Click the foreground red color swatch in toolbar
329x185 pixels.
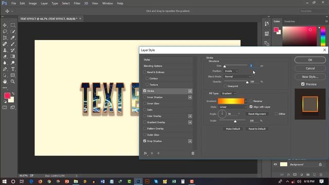point(7,96)
